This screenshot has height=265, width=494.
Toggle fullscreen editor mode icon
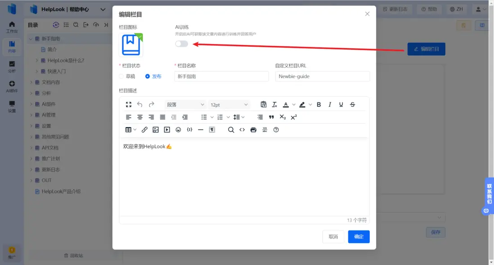(129, 105)
